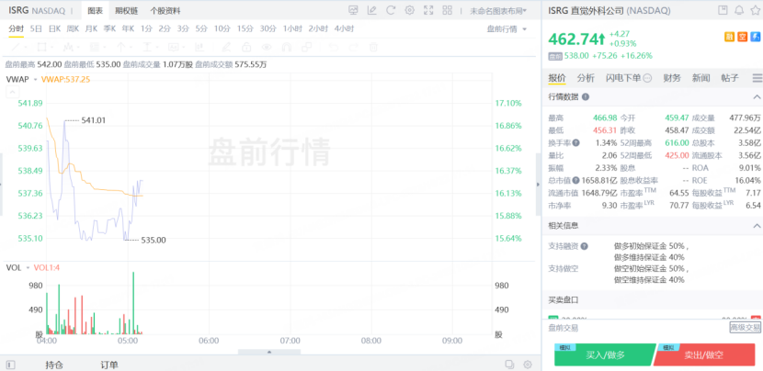Select the 日K timeframe
The width and height of the screenshot is (763, 371).
[54, 28]
